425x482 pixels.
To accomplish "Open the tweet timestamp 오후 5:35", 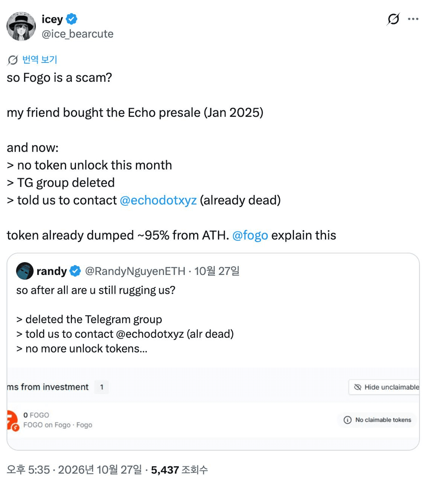I will pyautogui.click(x=28, y=470).
